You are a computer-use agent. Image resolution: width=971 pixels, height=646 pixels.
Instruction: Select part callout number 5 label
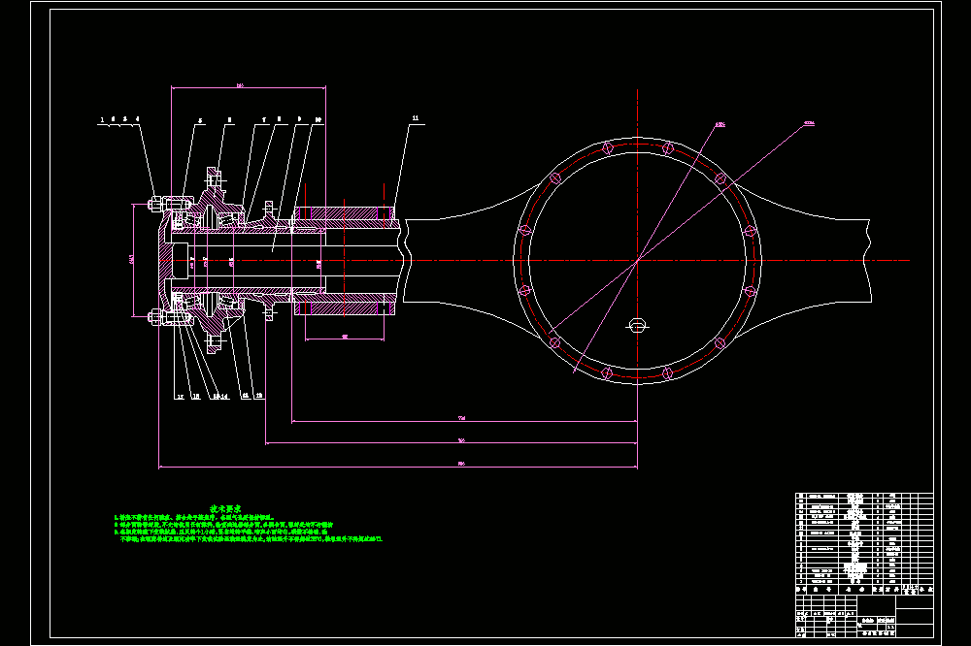[200, 120]
